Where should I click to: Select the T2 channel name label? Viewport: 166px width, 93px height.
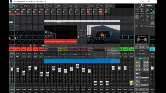pos(36,49)
